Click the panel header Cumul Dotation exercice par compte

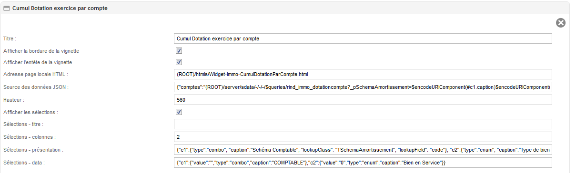[x=60, y=8]
